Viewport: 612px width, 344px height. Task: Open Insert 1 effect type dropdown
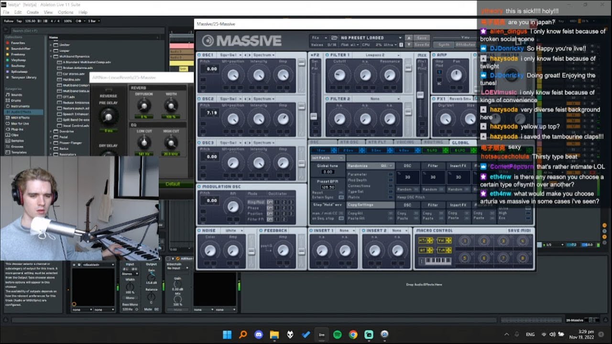coord(346,230)
